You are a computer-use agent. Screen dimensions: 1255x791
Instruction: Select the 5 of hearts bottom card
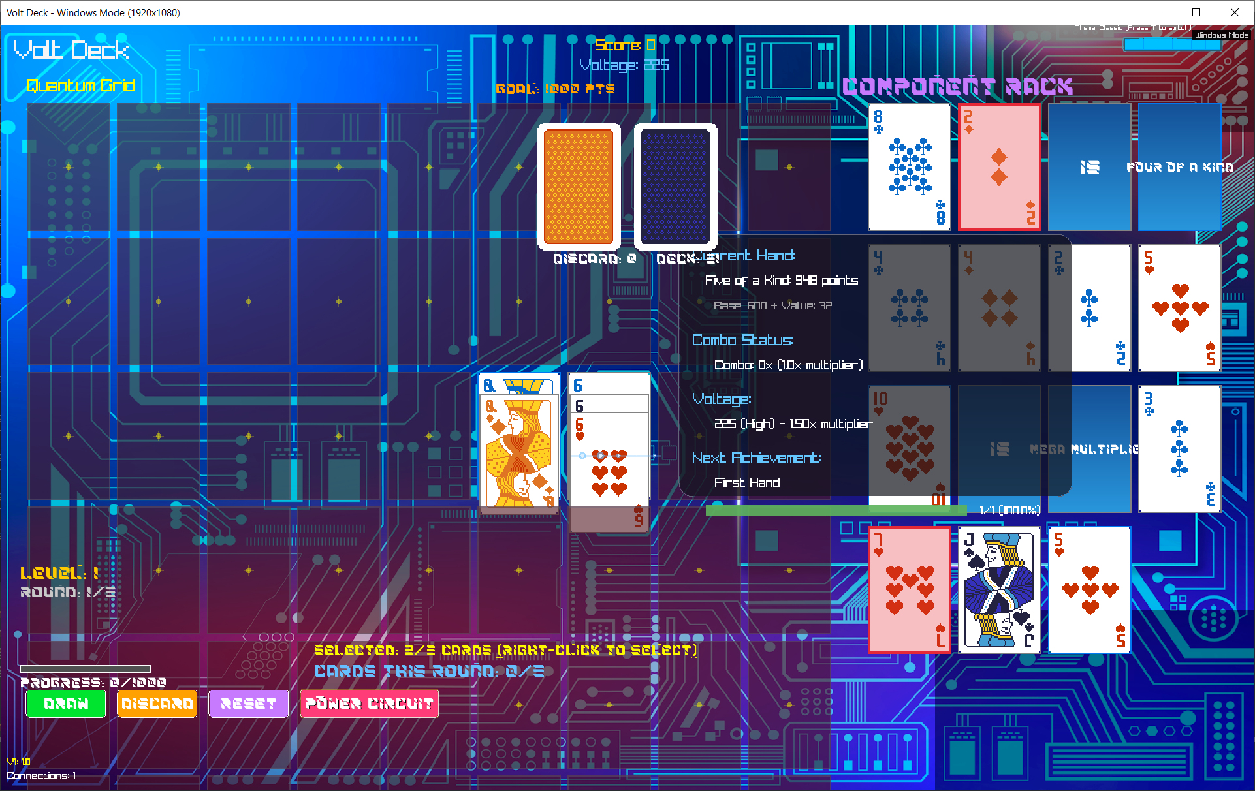[x=1089, y=589]
